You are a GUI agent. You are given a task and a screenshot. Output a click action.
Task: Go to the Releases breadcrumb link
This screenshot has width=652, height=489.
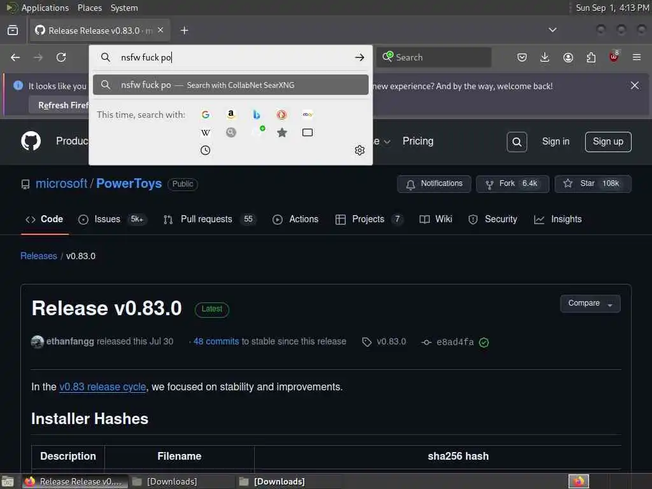click(39, 256)
